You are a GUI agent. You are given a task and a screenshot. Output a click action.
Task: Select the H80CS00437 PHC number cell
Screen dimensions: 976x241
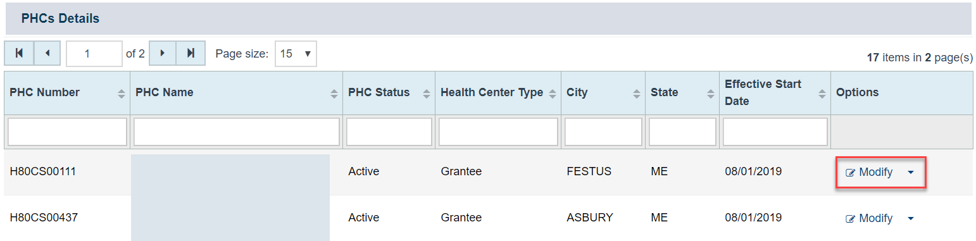[44, 218]
